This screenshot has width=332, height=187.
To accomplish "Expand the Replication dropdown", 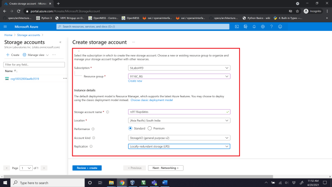I will (179, 146).
